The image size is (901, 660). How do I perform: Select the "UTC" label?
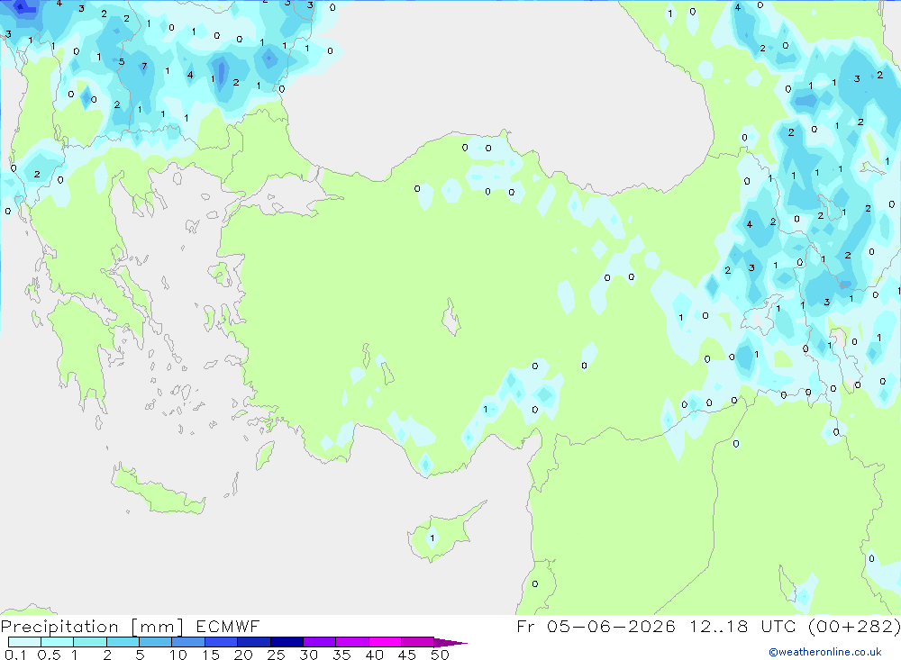[778, 626]
